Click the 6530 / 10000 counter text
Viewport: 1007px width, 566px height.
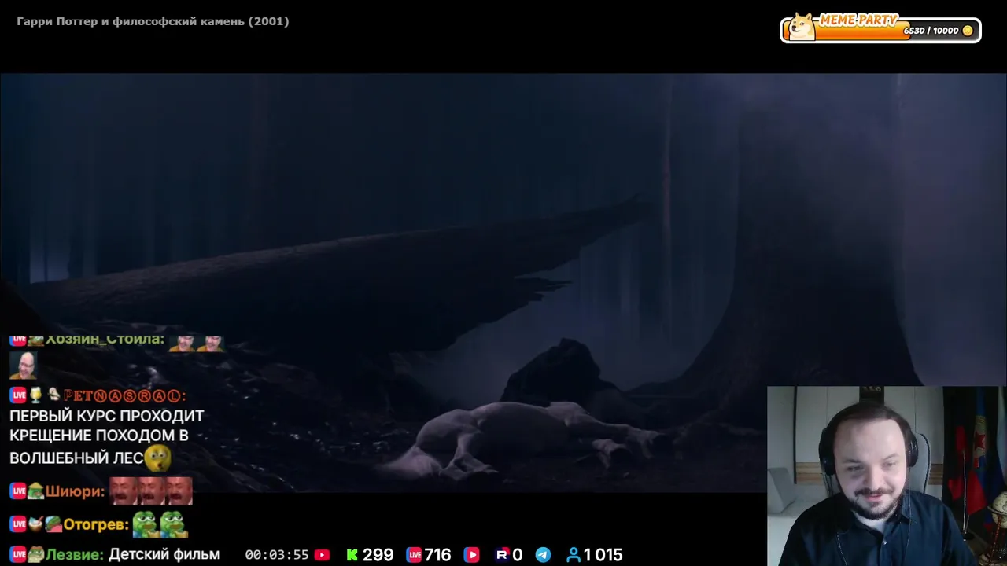[x=931, y=31]
